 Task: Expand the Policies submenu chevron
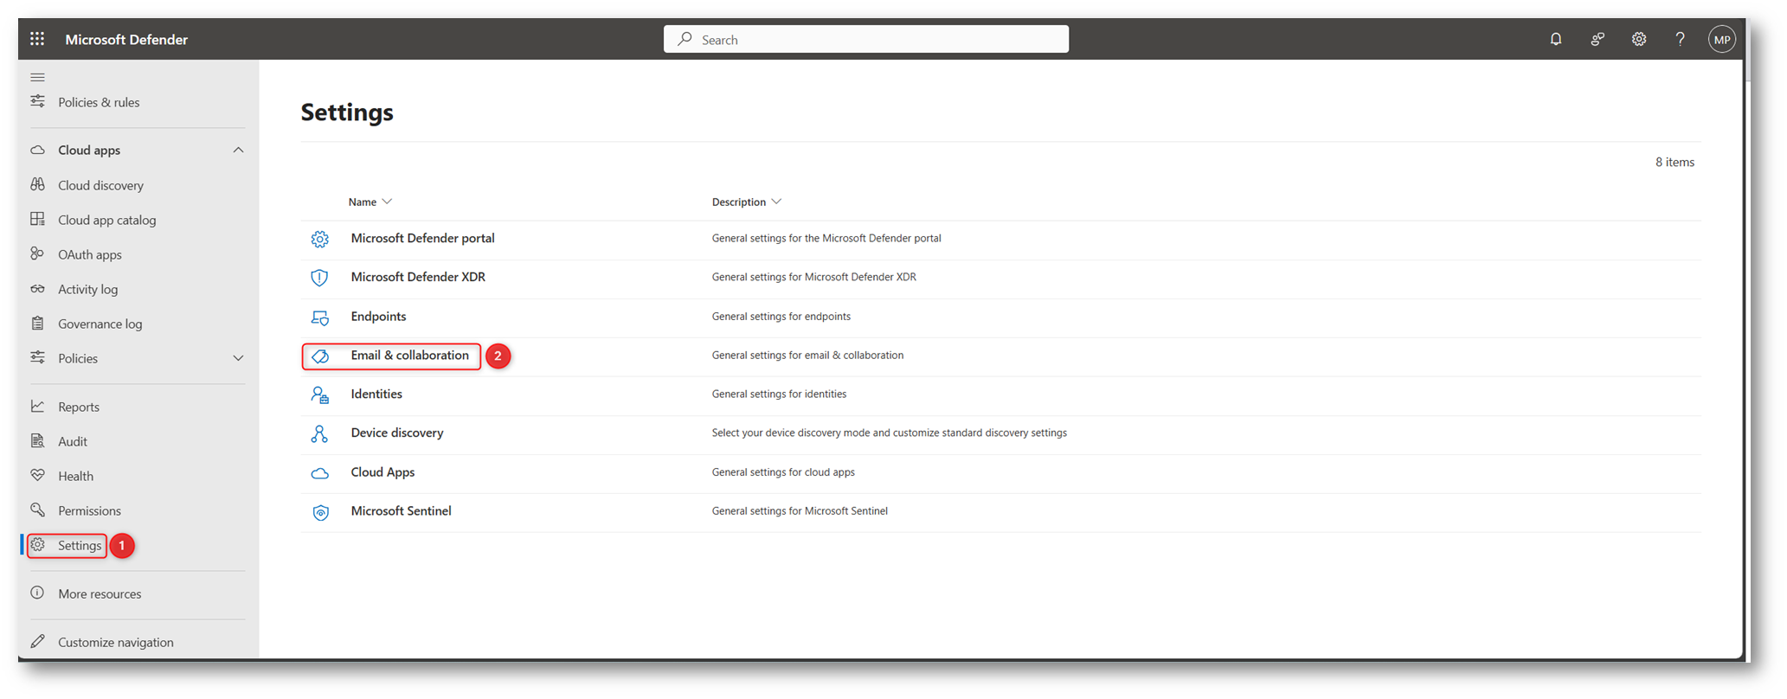coord(238,358)
